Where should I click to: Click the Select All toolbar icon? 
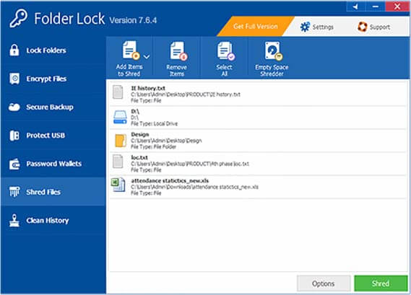click(x=226, y=50)
